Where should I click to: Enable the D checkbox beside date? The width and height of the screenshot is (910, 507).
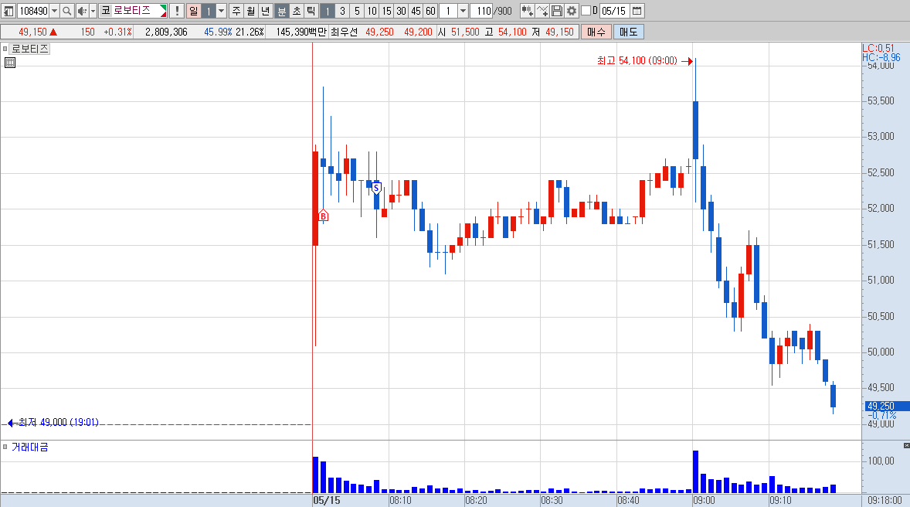(586, 11)
